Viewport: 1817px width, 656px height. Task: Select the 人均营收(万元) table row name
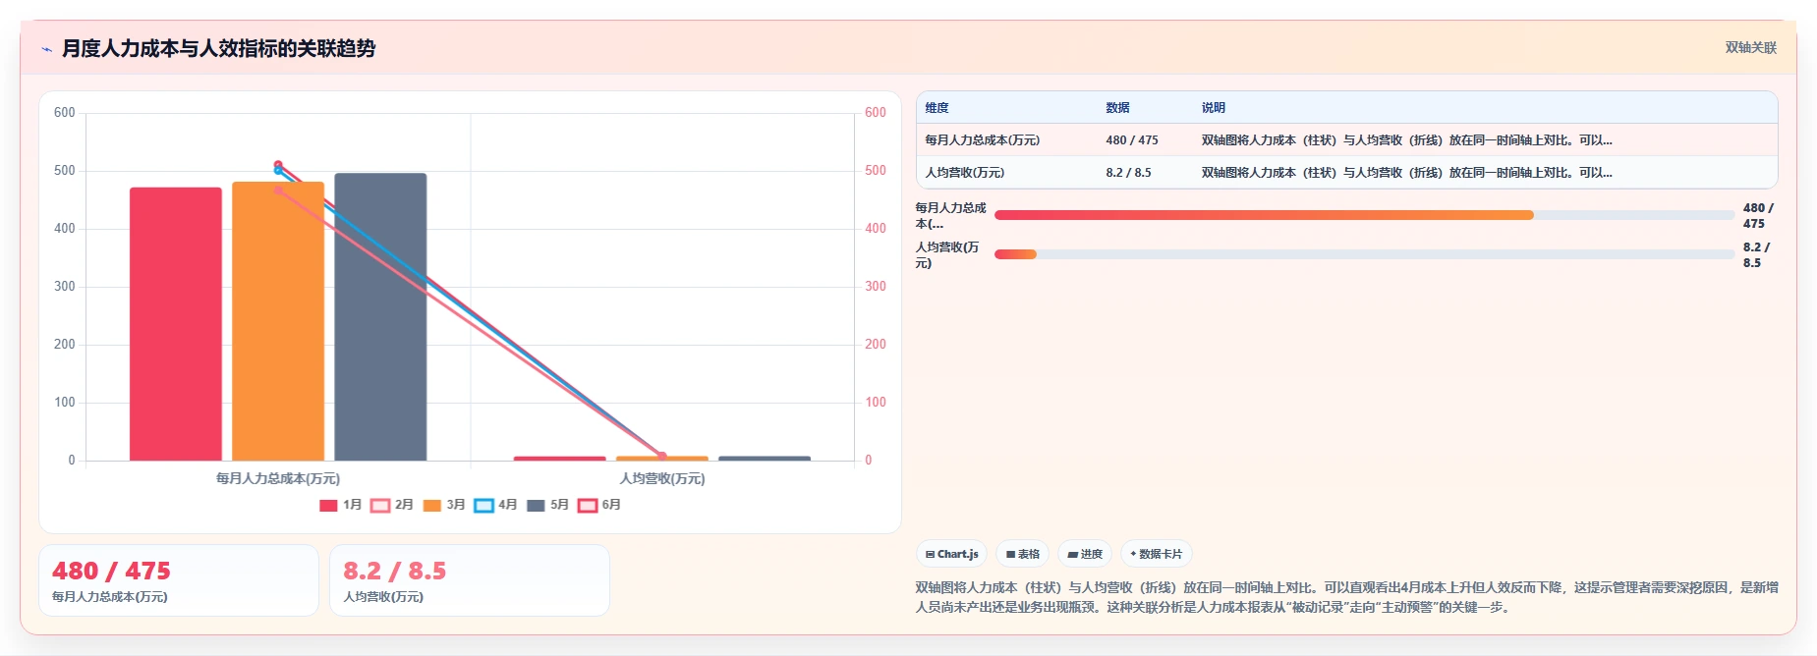(964, 173)
